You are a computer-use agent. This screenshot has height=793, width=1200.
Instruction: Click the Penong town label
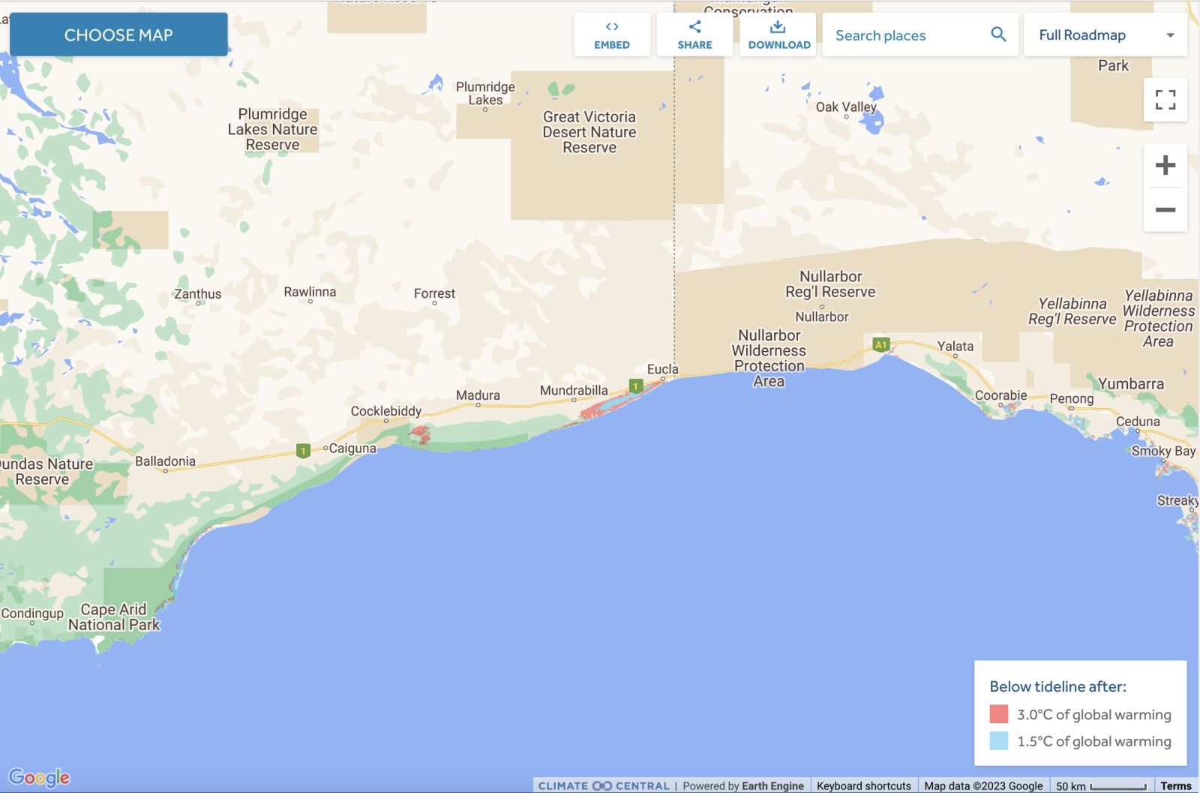coord(1071,399)
